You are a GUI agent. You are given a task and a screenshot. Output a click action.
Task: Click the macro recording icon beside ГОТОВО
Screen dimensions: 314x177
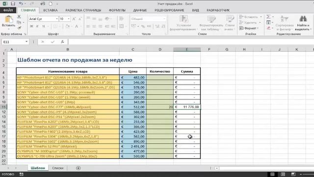click(x=22, y=174)
